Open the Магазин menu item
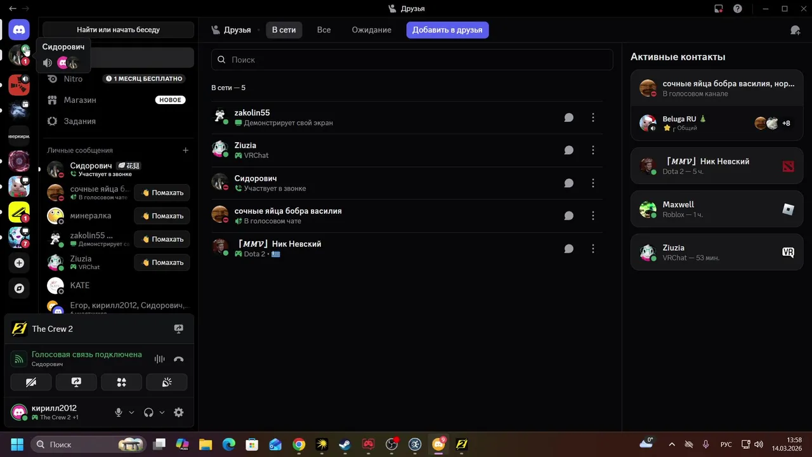 [117, 100]
